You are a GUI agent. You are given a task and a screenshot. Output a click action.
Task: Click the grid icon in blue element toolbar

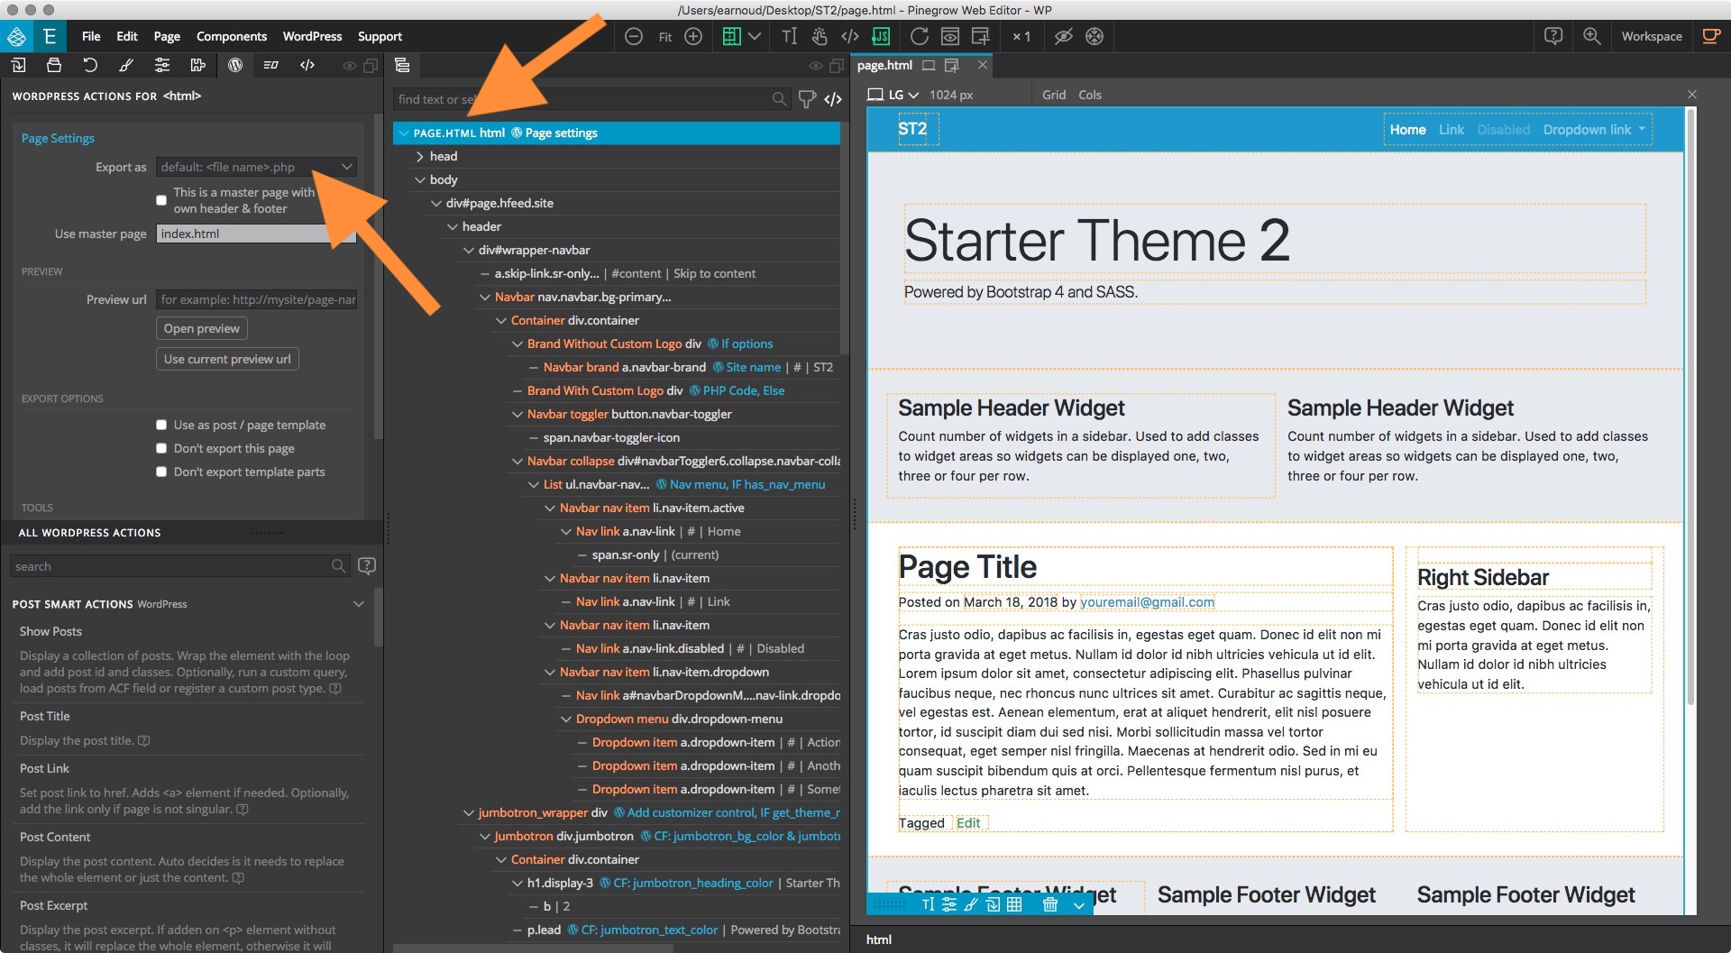pos(1014,904)
